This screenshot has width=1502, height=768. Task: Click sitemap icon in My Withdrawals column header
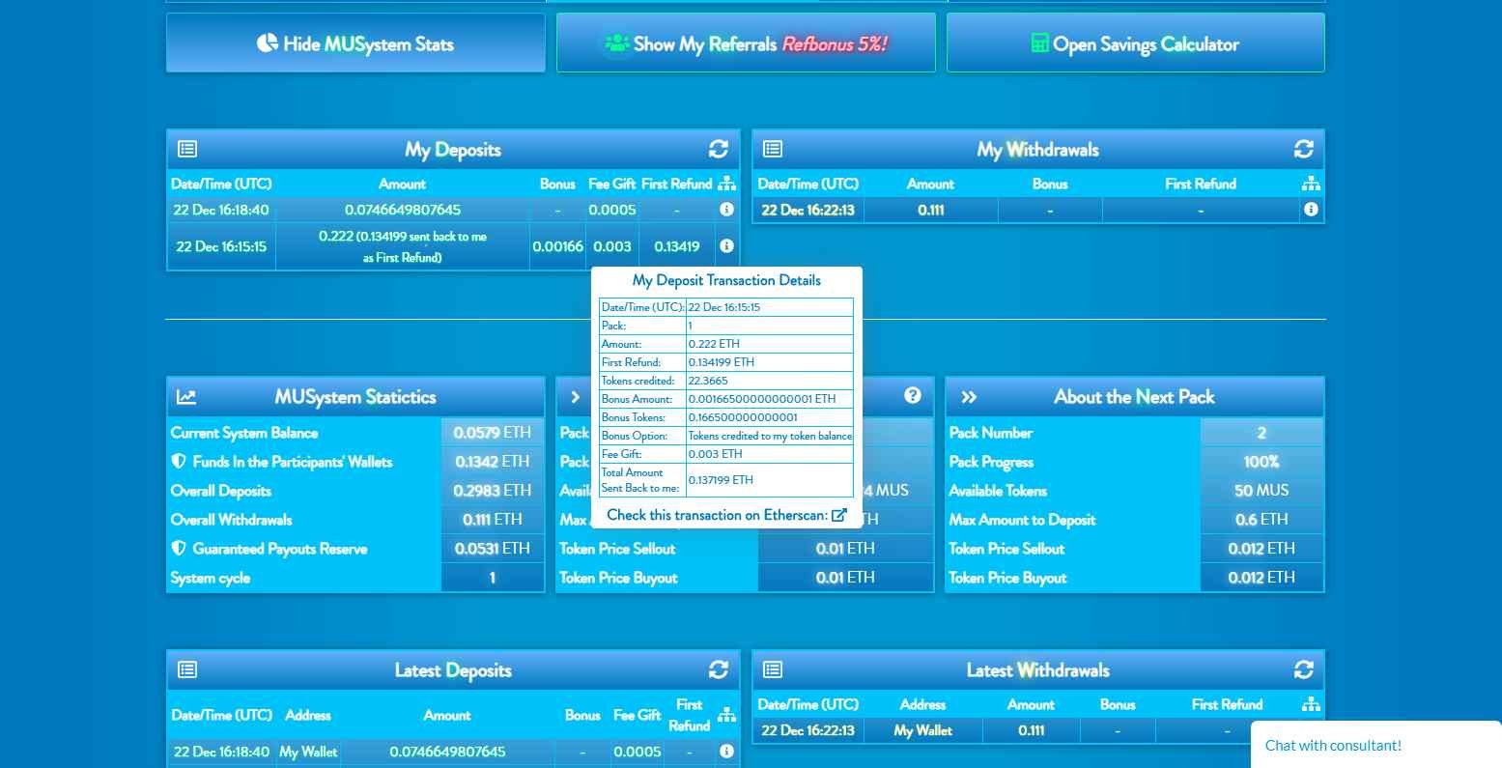click(x=1311, y=184)
